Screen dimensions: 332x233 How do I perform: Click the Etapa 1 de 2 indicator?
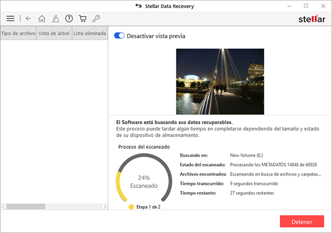144,207
